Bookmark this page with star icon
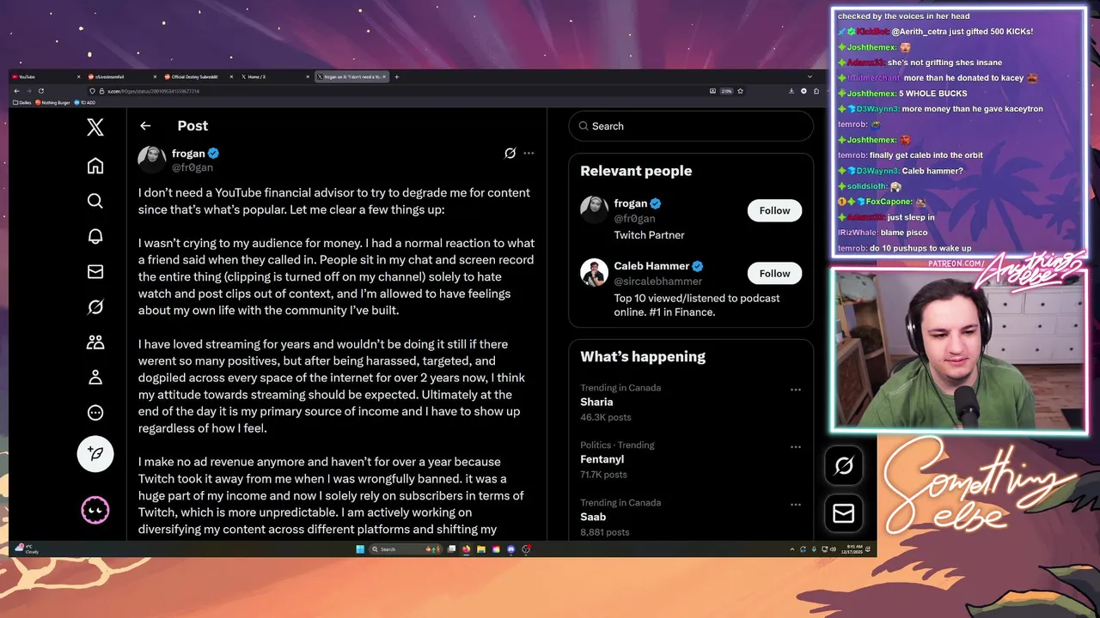1100x618 pixels. (740, 91)
